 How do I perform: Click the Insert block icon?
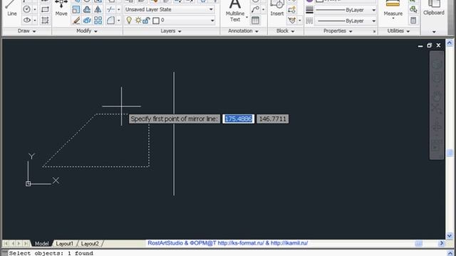coord(277,9)
